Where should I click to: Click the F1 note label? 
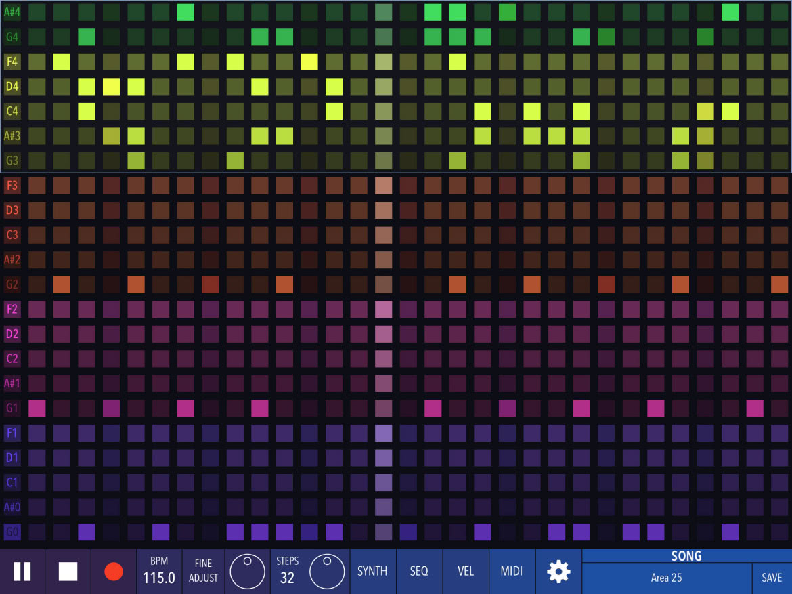[x=12, y=433]
